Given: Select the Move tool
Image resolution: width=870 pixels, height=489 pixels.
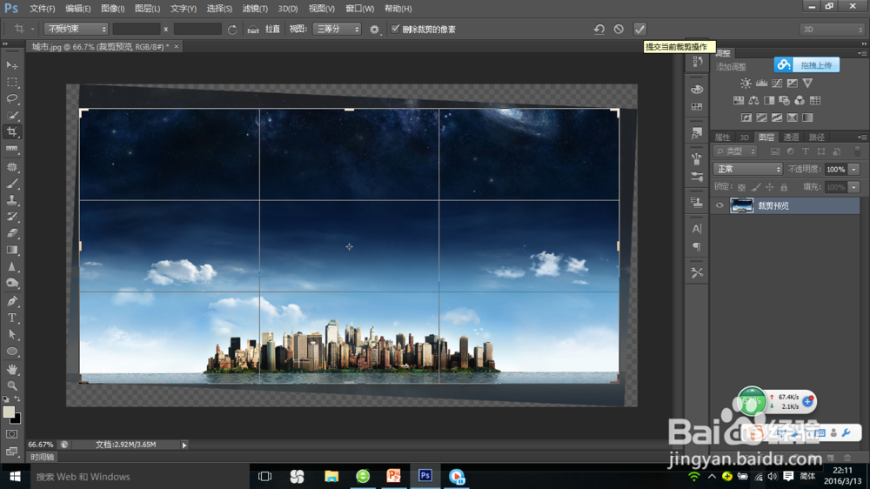Looking at the screenshot, I should (x=11, y=65).
